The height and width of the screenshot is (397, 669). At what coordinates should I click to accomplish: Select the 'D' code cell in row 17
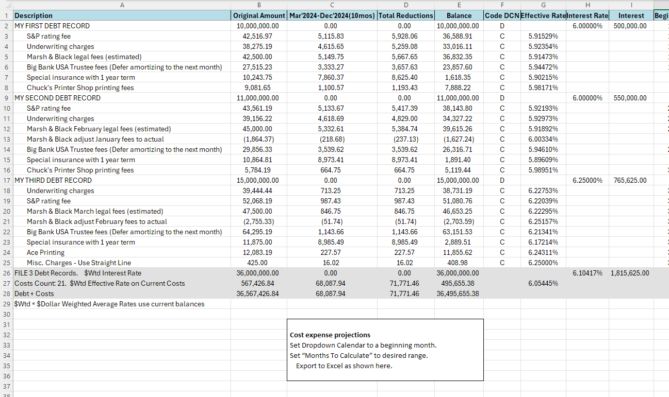(x=502, y=180)
